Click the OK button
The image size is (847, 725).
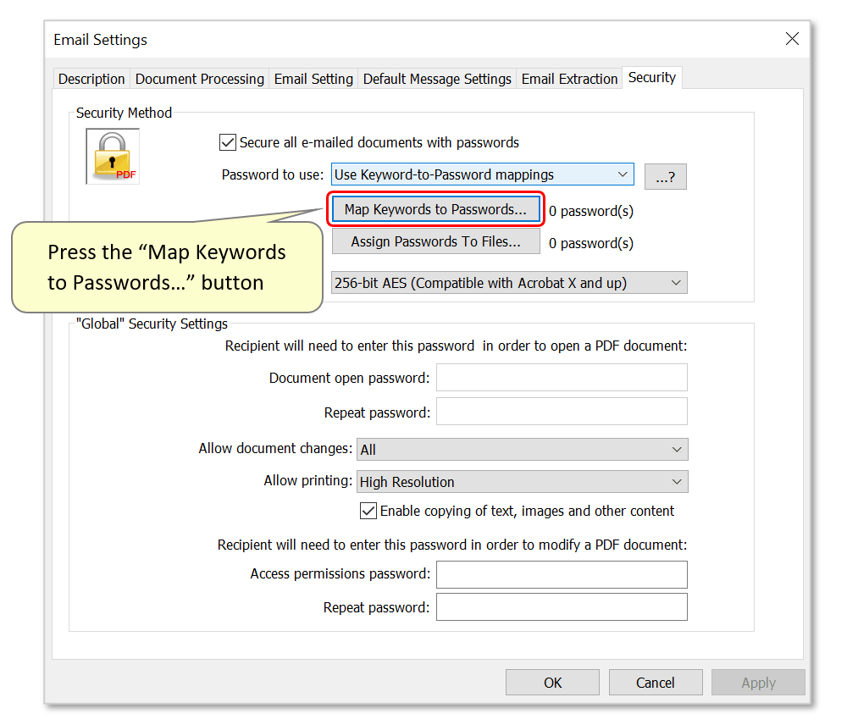pyautogui.click(x=552, y=683)
